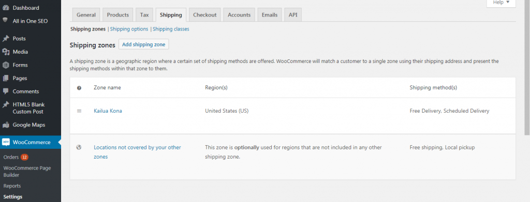Open the Posts menu
Screen dimensions: 530x202
19,38
